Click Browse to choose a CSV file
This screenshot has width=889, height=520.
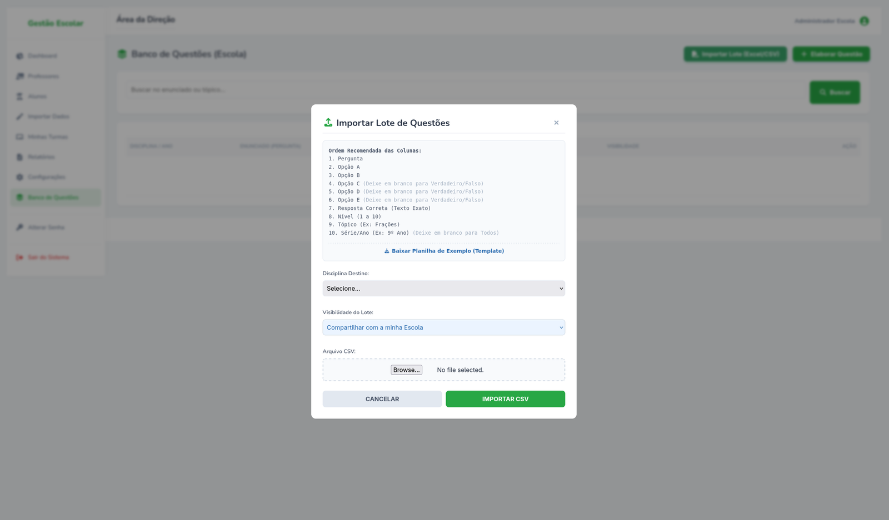coord(406,370)
